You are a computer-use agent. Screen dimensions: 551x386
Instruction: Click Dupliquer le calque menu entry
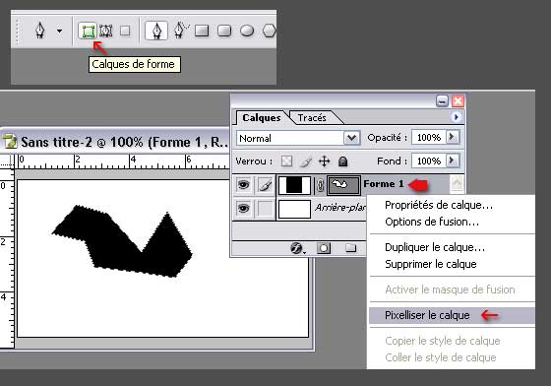(435, 247)
